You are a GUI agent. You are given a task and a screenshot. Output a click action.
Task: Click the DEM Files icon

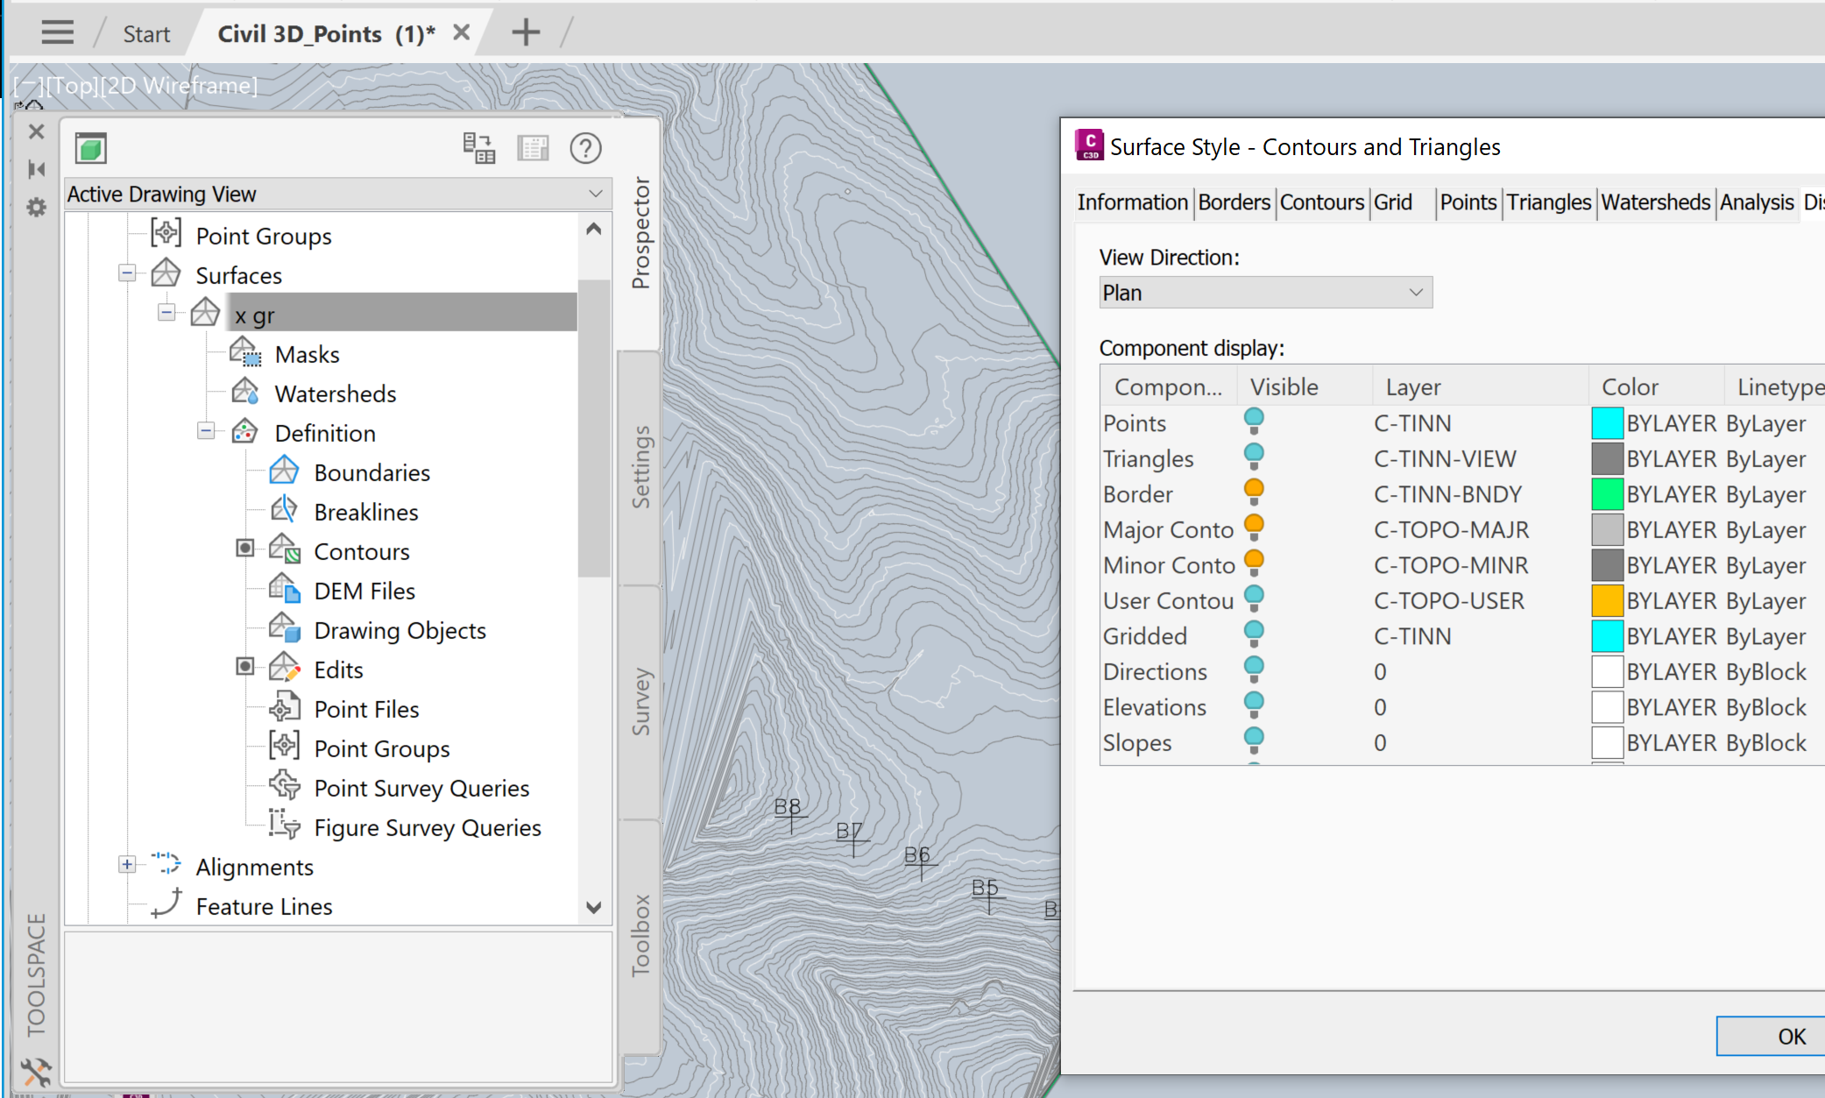pos(284,588)
